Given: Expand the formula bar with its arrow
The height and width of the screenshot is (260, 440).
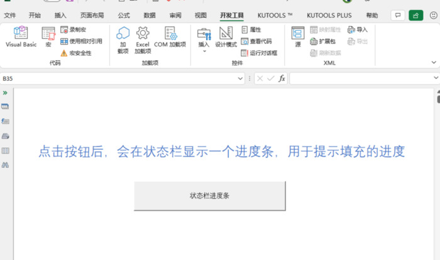Looking at the screenshot, I should click(x=436, y=78).
